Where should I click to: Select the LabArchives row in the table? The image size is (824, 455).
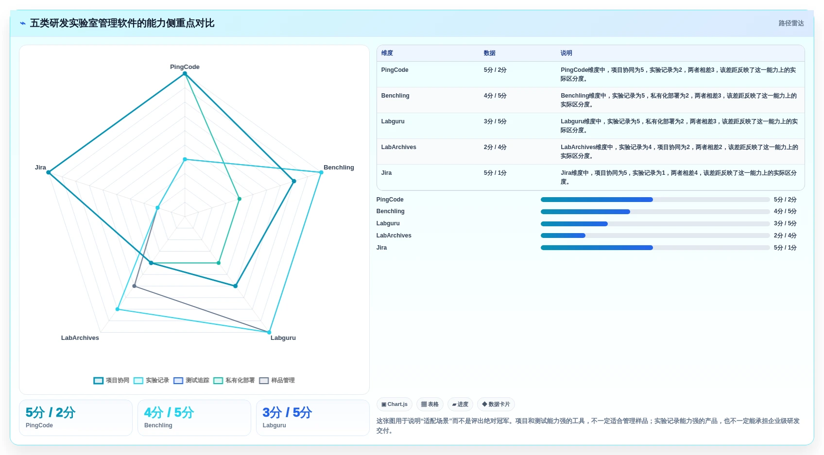point(590,152)
